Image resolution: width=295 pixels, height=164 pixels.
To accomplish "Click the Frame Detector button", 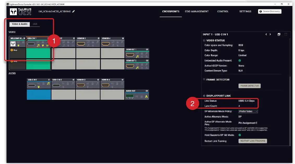I will pyautogui.click(x=249, y=86).
